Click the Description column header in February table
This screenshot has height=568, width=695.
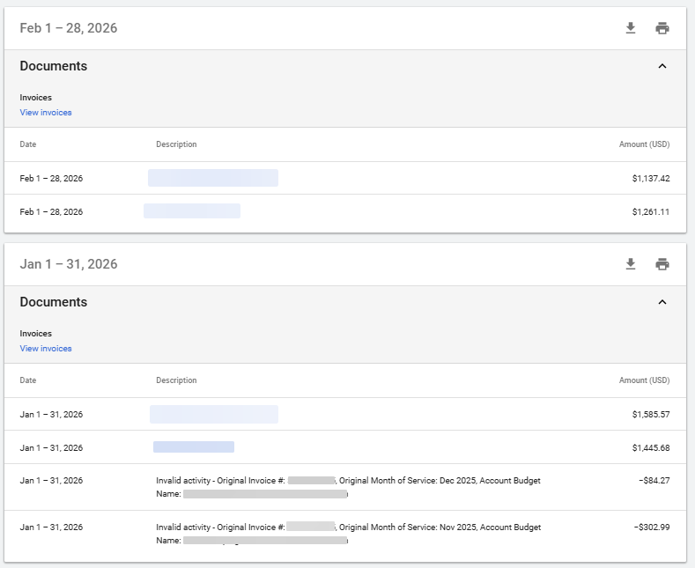pyautogui.click(x=176, y=144)
